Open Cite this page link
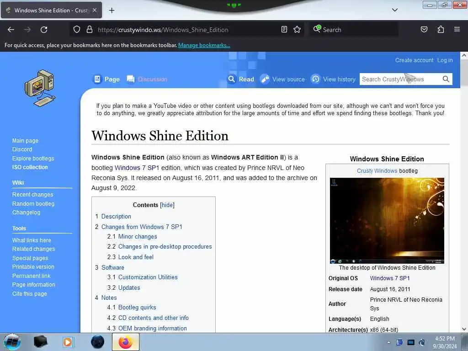Screen dimensions: 468x351 pyautogui.click(x=30, y=294)
